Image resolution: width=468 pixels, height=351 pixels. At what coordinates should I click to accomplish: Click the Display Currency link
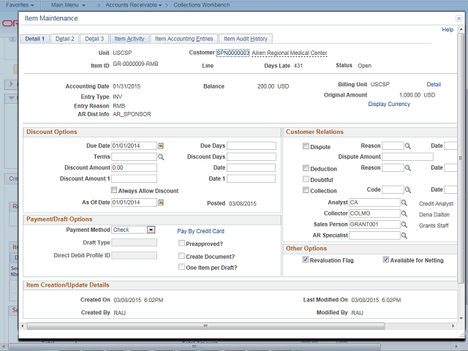[388, 104]
